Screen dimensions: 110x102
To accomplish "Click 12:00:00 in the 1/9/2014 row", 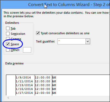I will click(x=42, y=78).
